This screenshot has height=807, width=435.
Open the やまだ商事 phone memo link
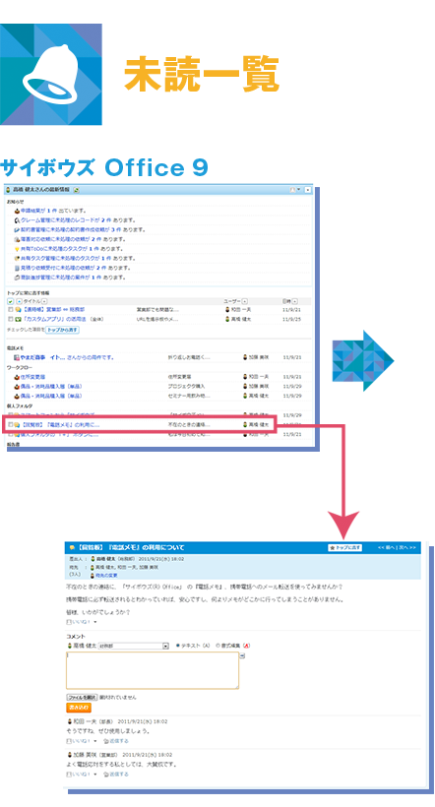pyautogui.click(x=67, y=357)
